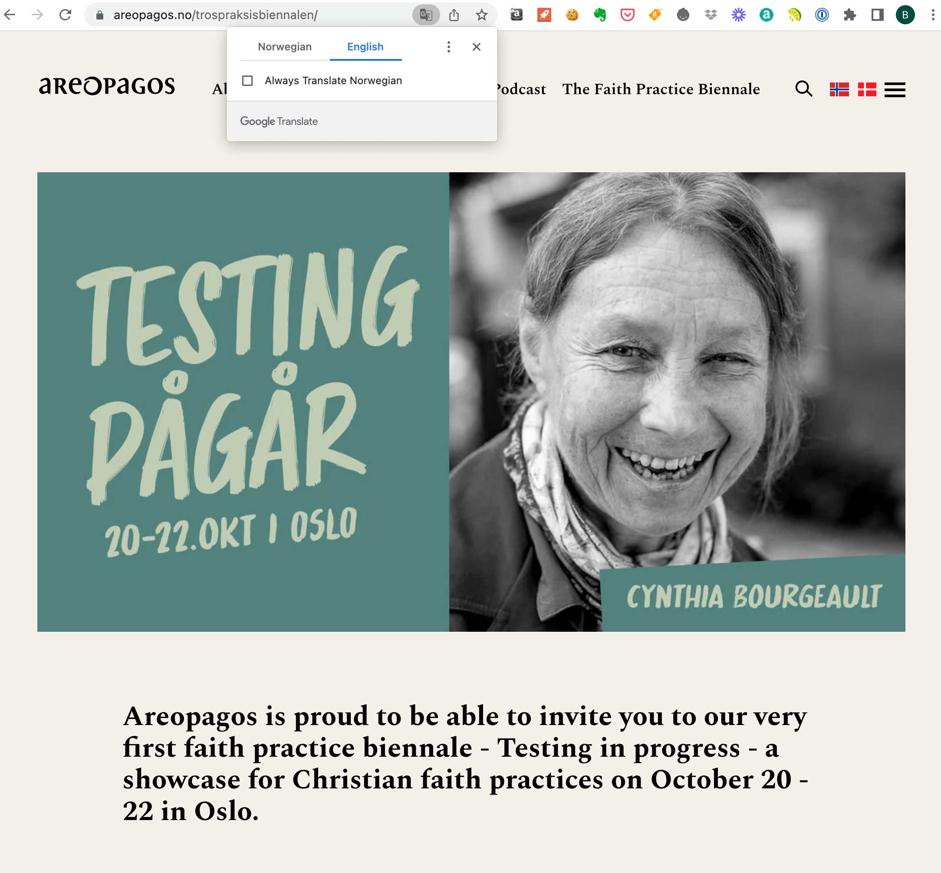Reload the page

pos(65,15)
